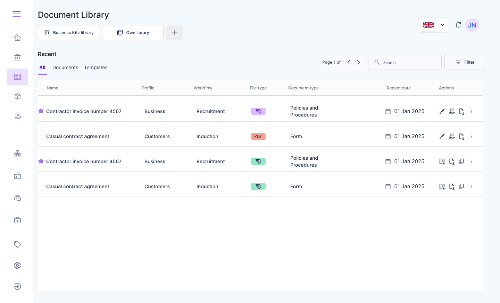Open the office buildings sidebar icon
Screen dimensions: 500x303
17,153
